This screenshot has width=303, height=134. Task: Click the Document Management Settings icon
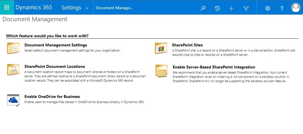pyautogui.click(x=13, y=48)
